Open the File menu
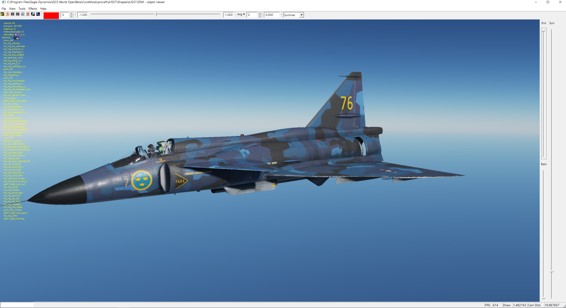Viewport: 566px width, 308px height. click(4, 9)
